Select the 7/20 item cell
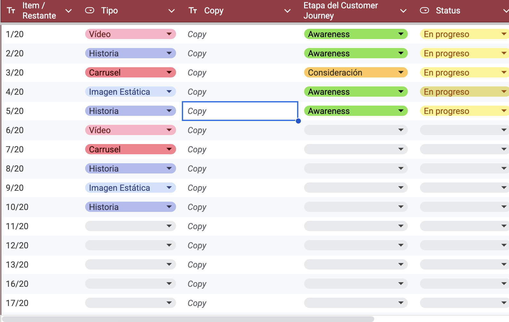Image resolution: width=509 pixels, height=322 pixels. click(40, 149)
